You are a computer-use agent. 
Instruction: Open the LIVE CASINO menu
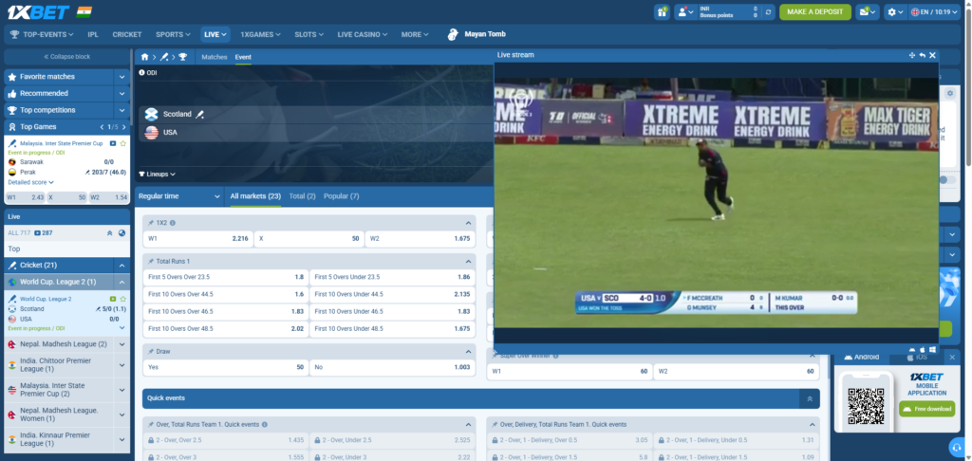coord(363,35)
